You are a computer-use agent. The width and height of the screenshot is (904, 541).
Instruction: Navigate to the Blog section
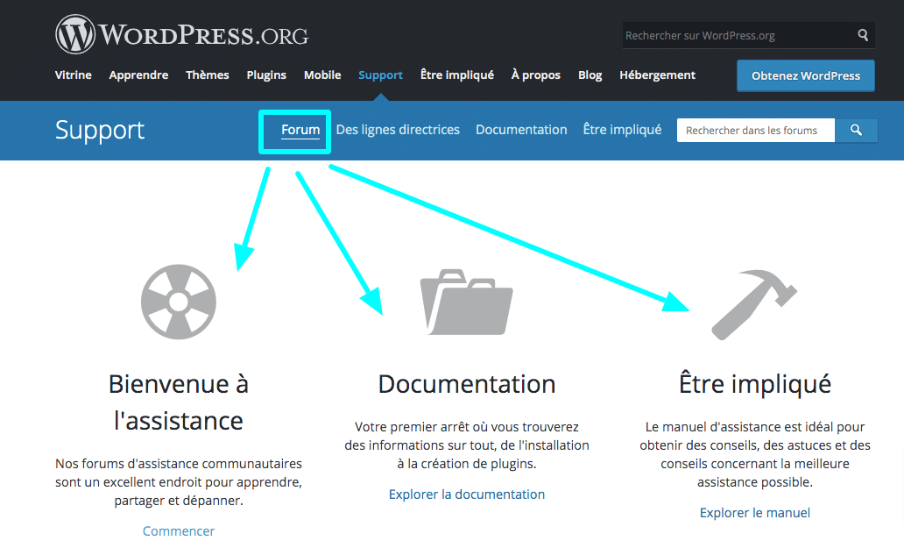(x=590, y=75)
